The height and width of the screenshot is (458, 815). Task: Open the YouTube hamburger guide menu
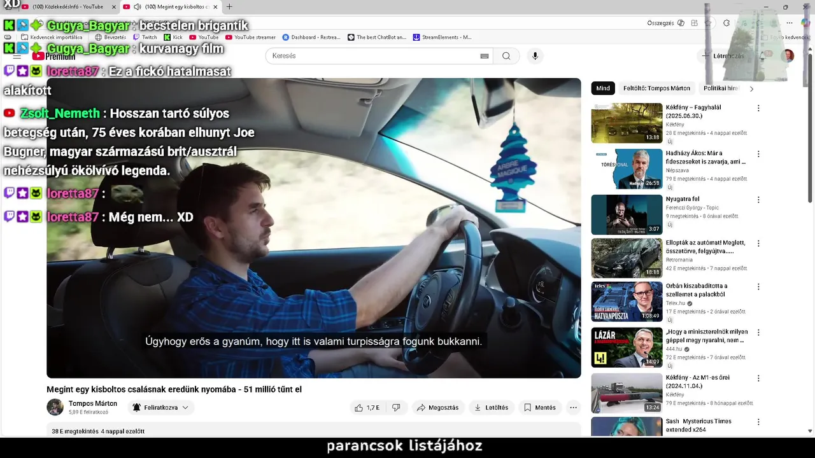tap(17, 56)
